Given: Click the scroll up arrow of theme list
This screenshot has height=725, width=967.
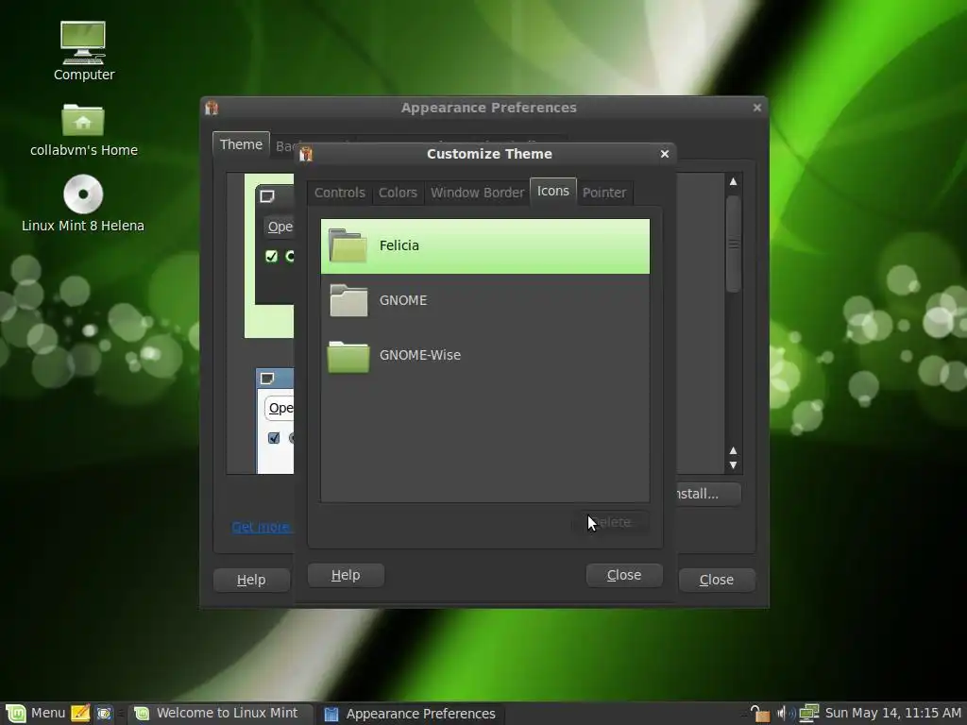Looking at the screenshot, I should pos(733,181).
